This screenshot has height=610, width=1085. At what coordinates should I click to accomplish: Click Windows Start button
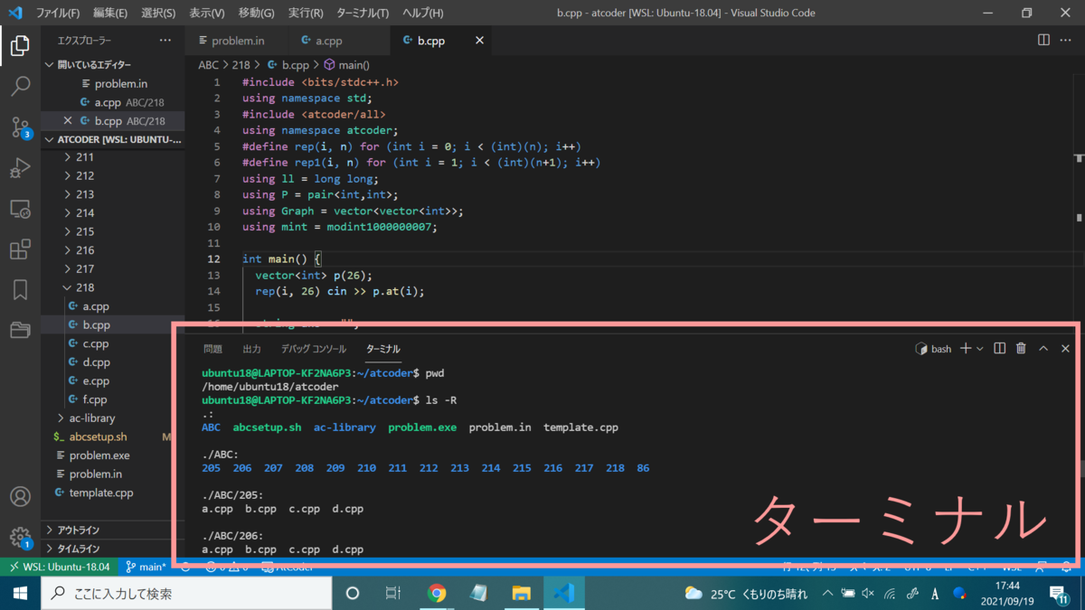pos(20,594)
